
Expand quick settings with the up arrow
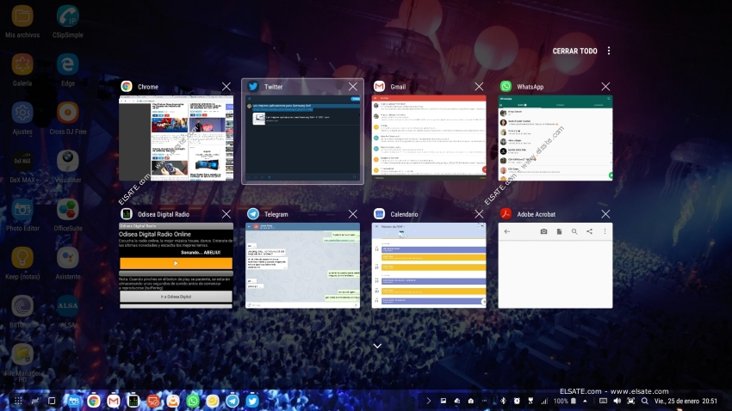point(585,401)
